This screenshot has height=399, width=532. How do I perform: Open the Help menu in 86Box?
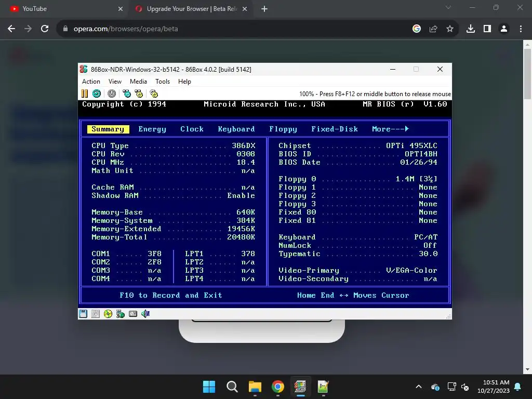(184, 82)
